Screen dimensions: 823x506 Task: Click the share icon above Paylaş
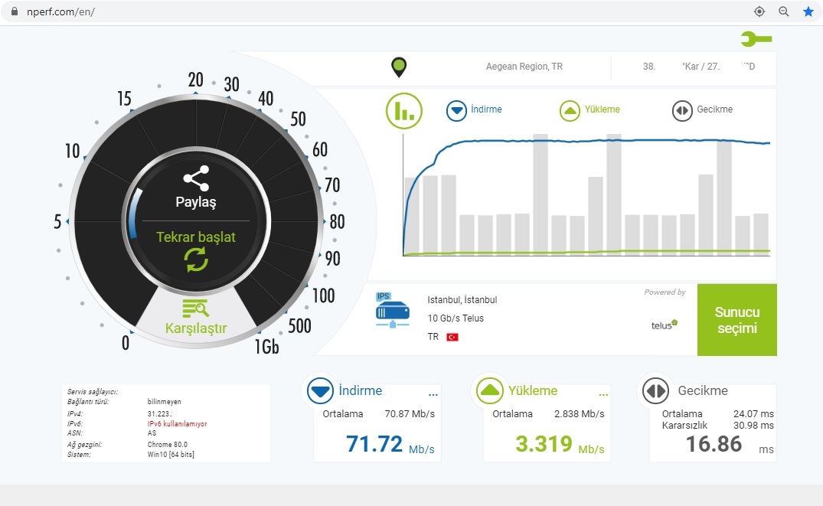click(196, 178)
